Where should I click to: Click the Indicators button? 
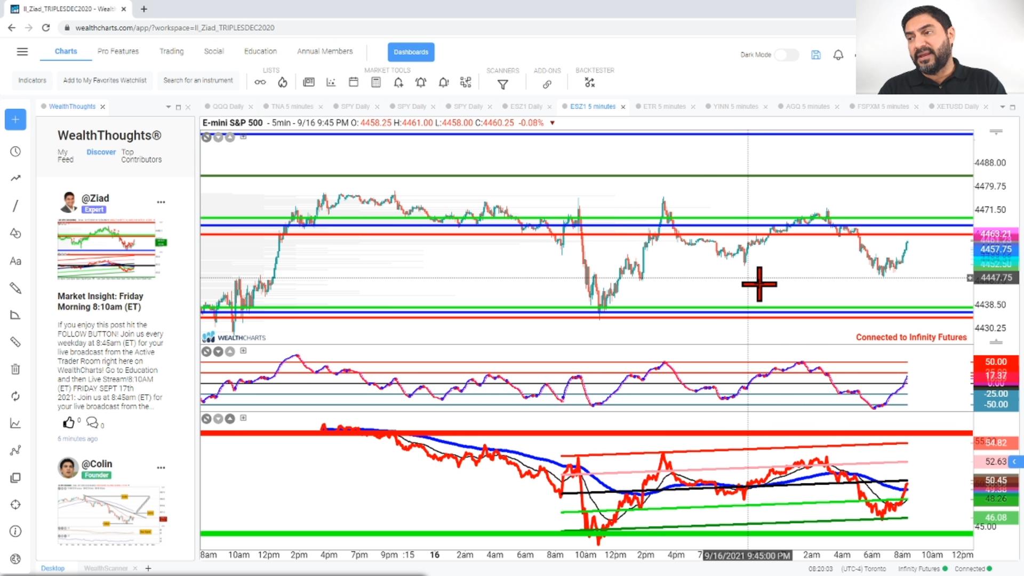[32, 81]
